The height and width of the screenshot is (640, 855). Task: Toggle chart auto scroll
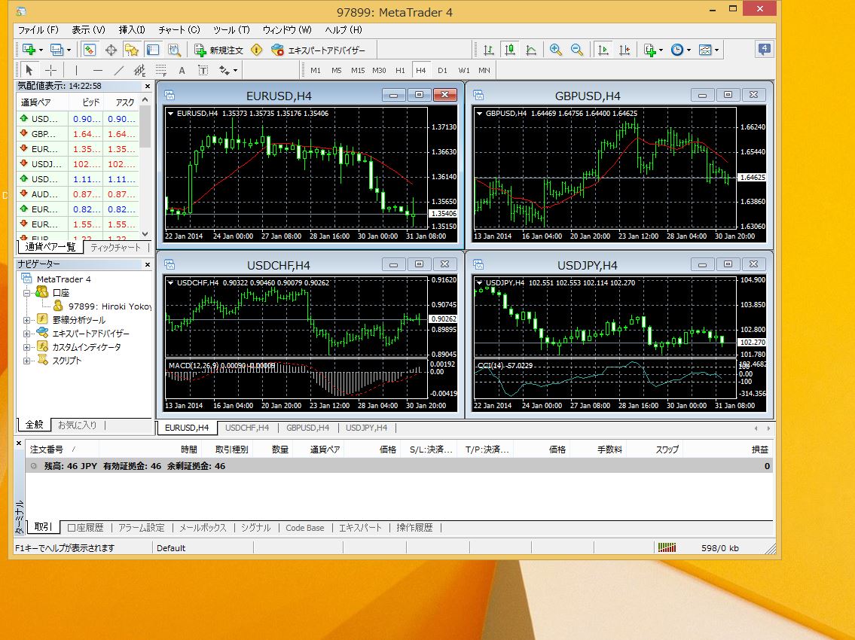[603, 50]
